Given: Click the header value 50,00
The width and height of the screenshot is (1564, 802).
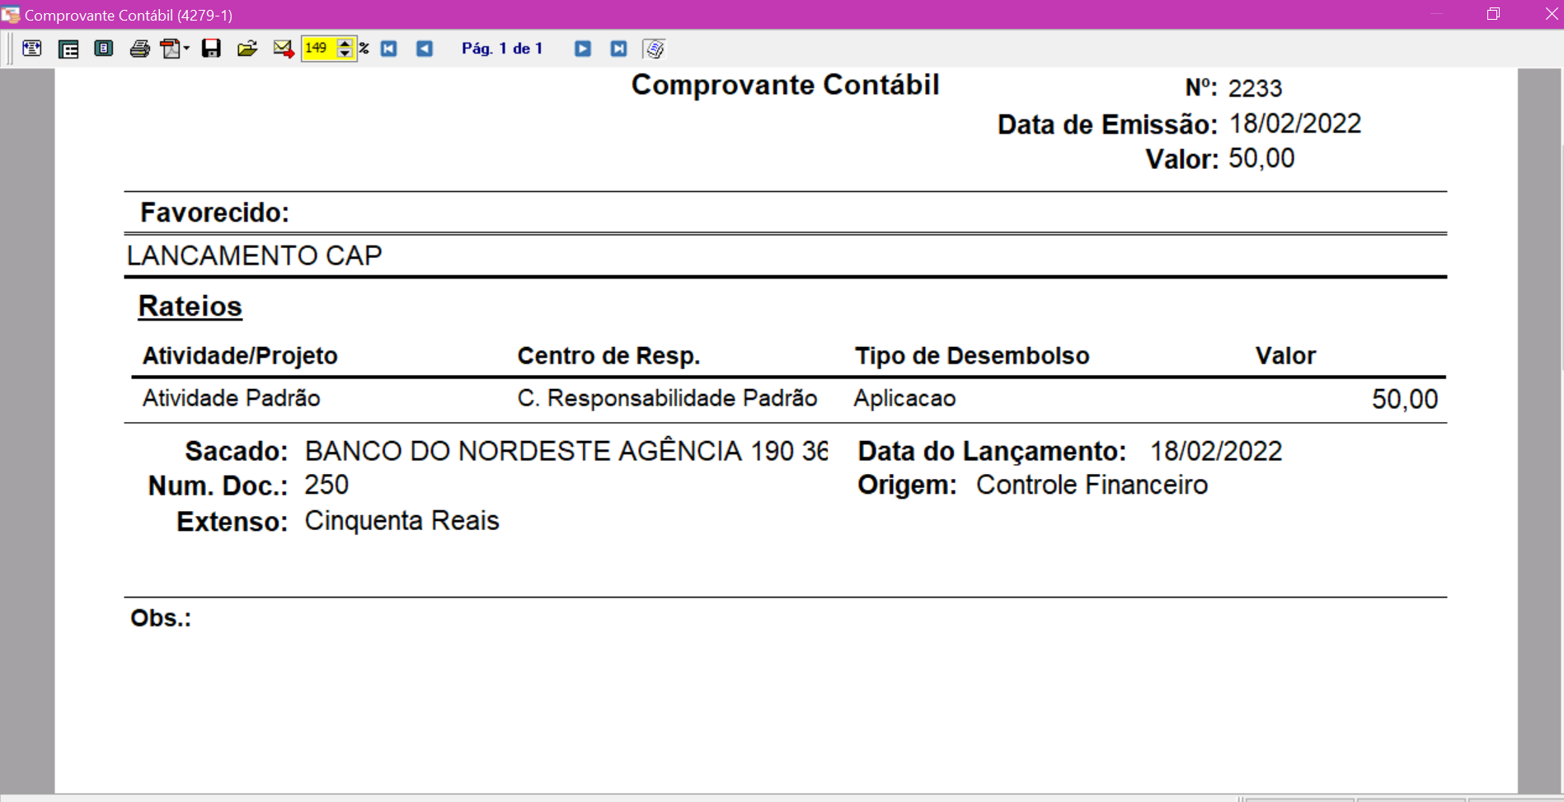Looking at the screenshot, I should [1261, 158].
